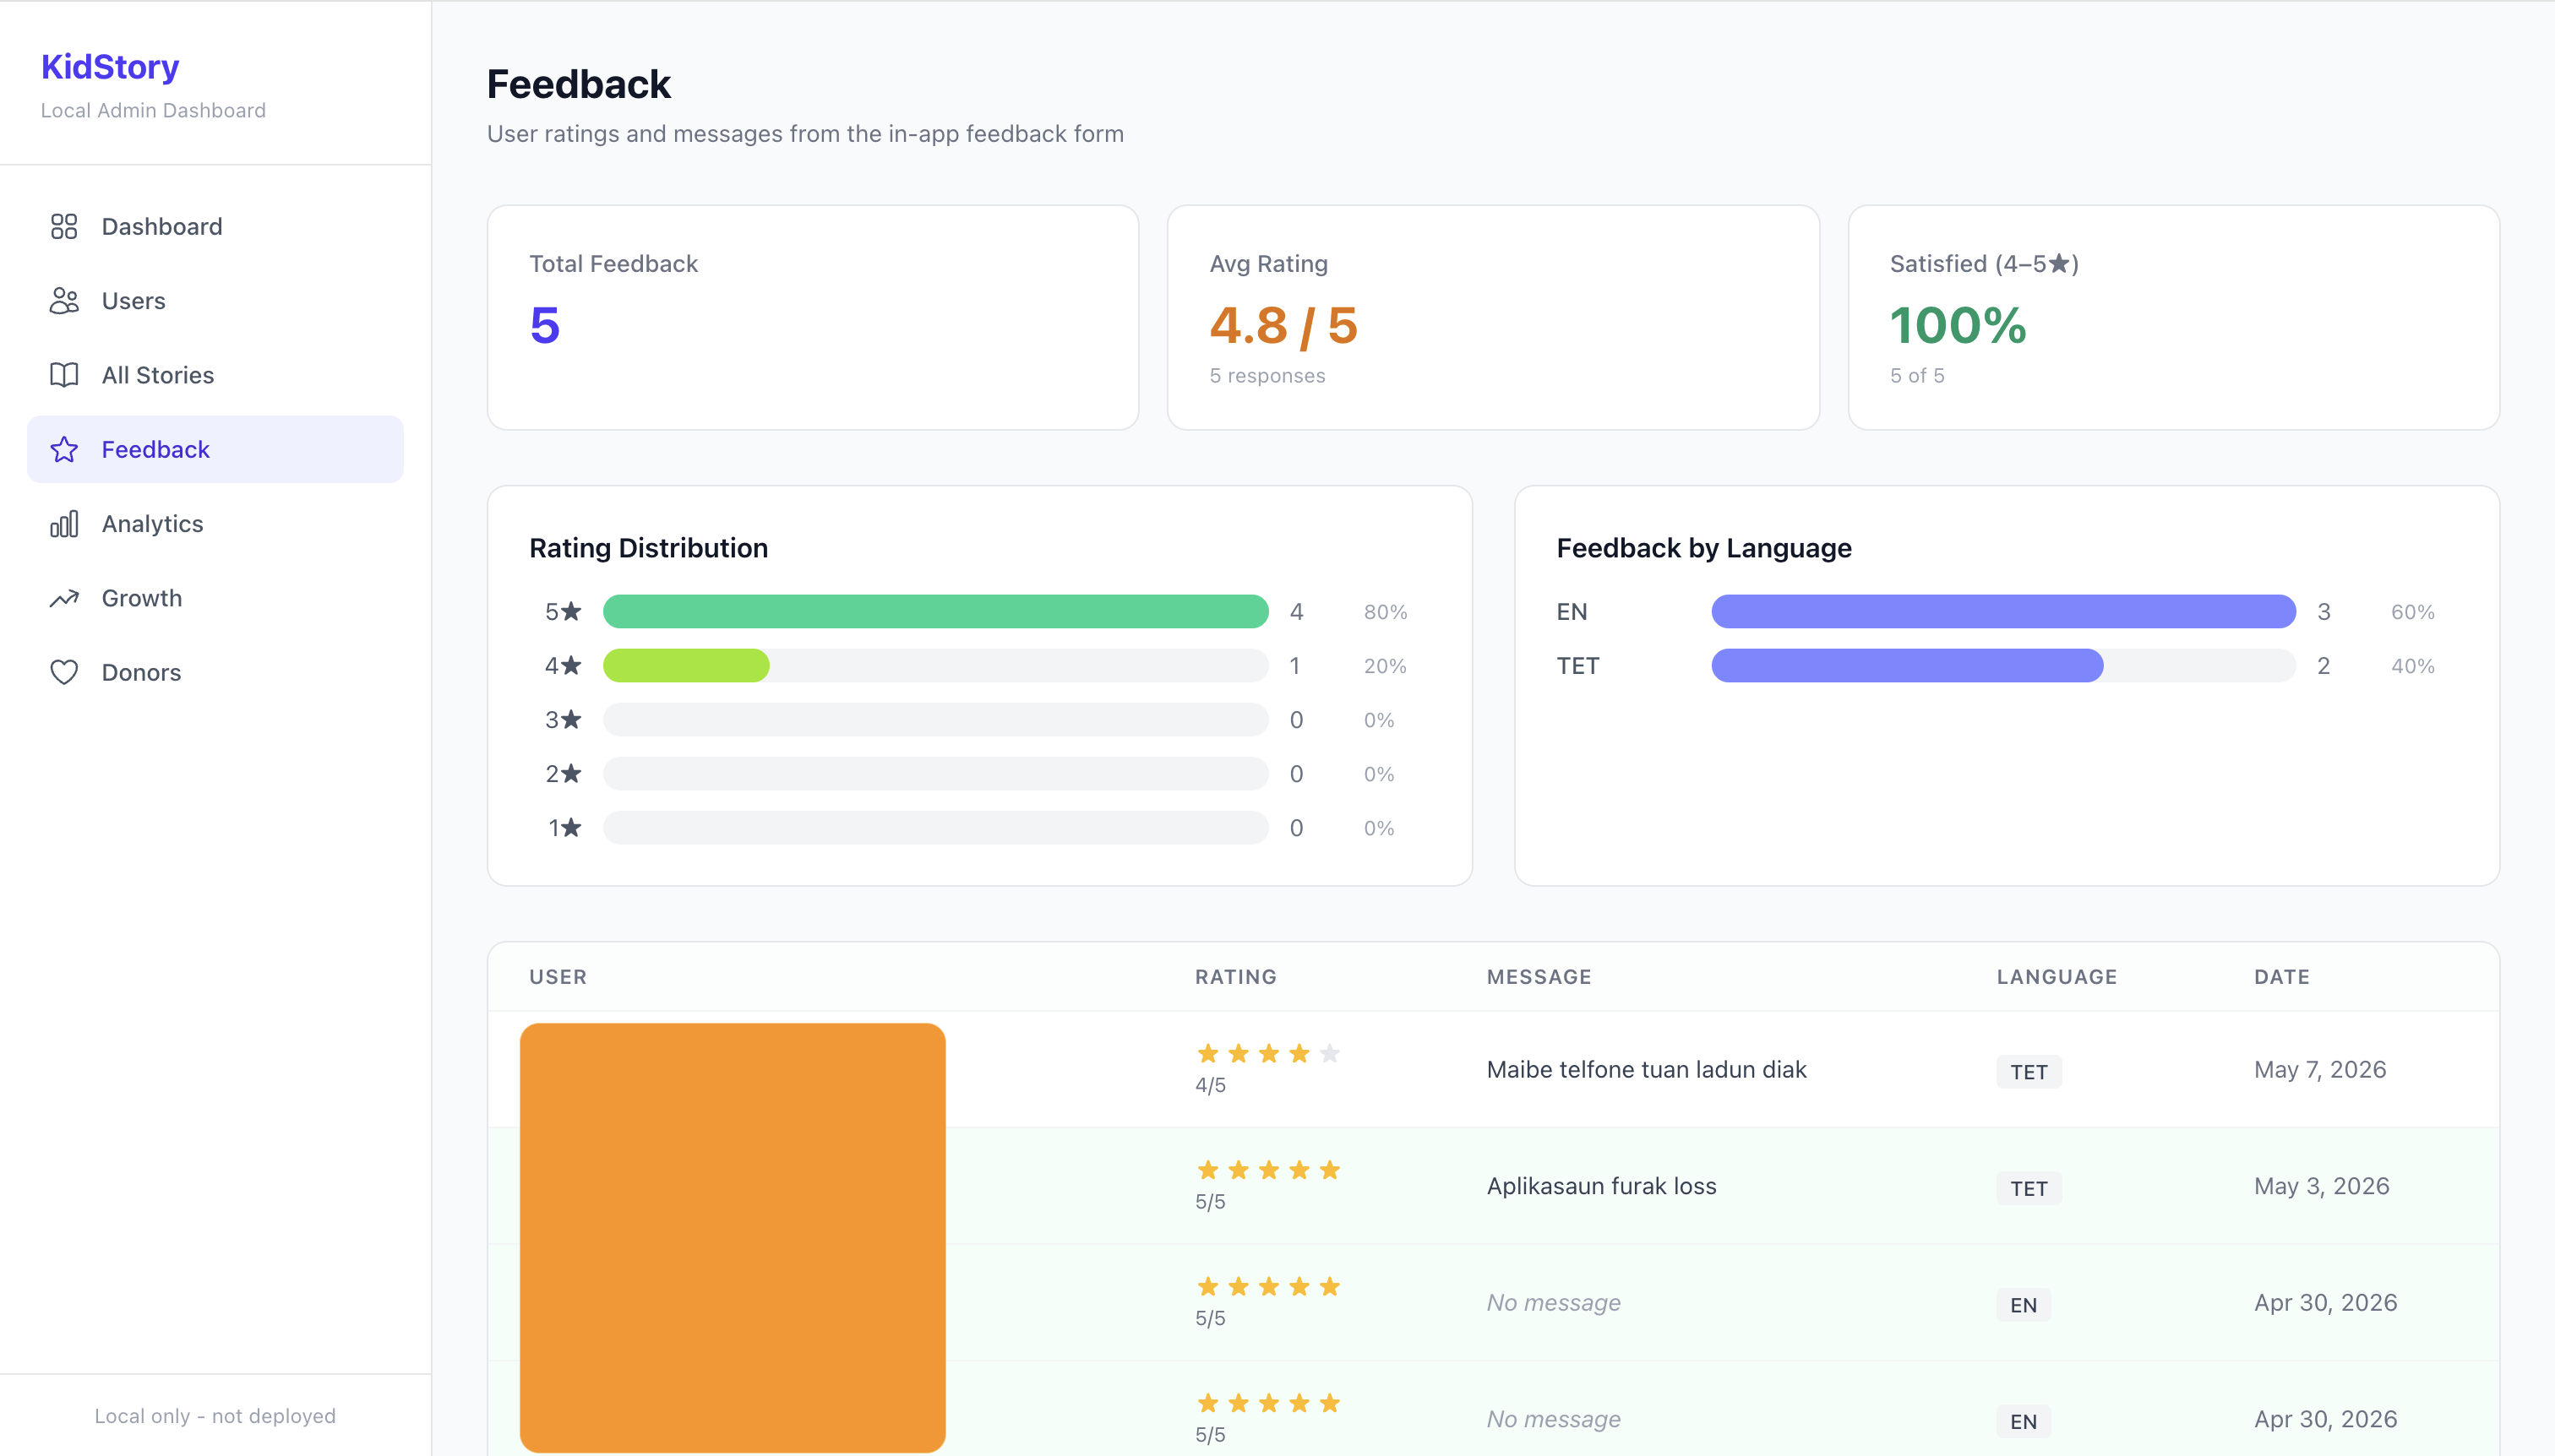This screenshot has height=1456, width=2555.
Task: Click the MESSAGE column header
Action: pos(1539,977)
